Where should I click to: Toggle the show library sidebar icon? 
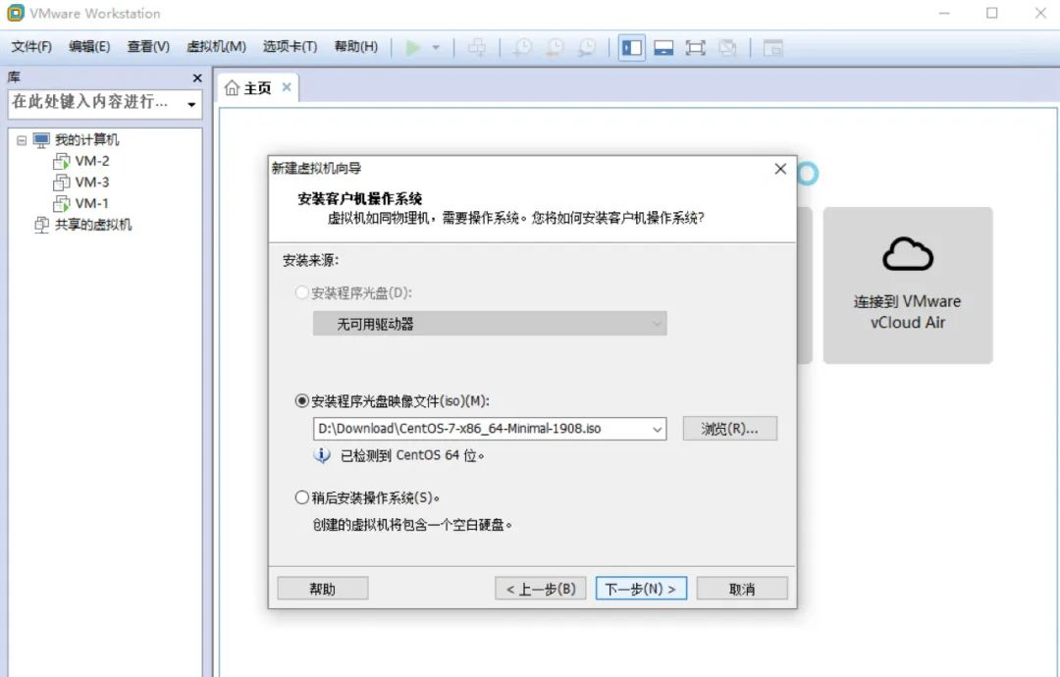(x=632, y=48)
